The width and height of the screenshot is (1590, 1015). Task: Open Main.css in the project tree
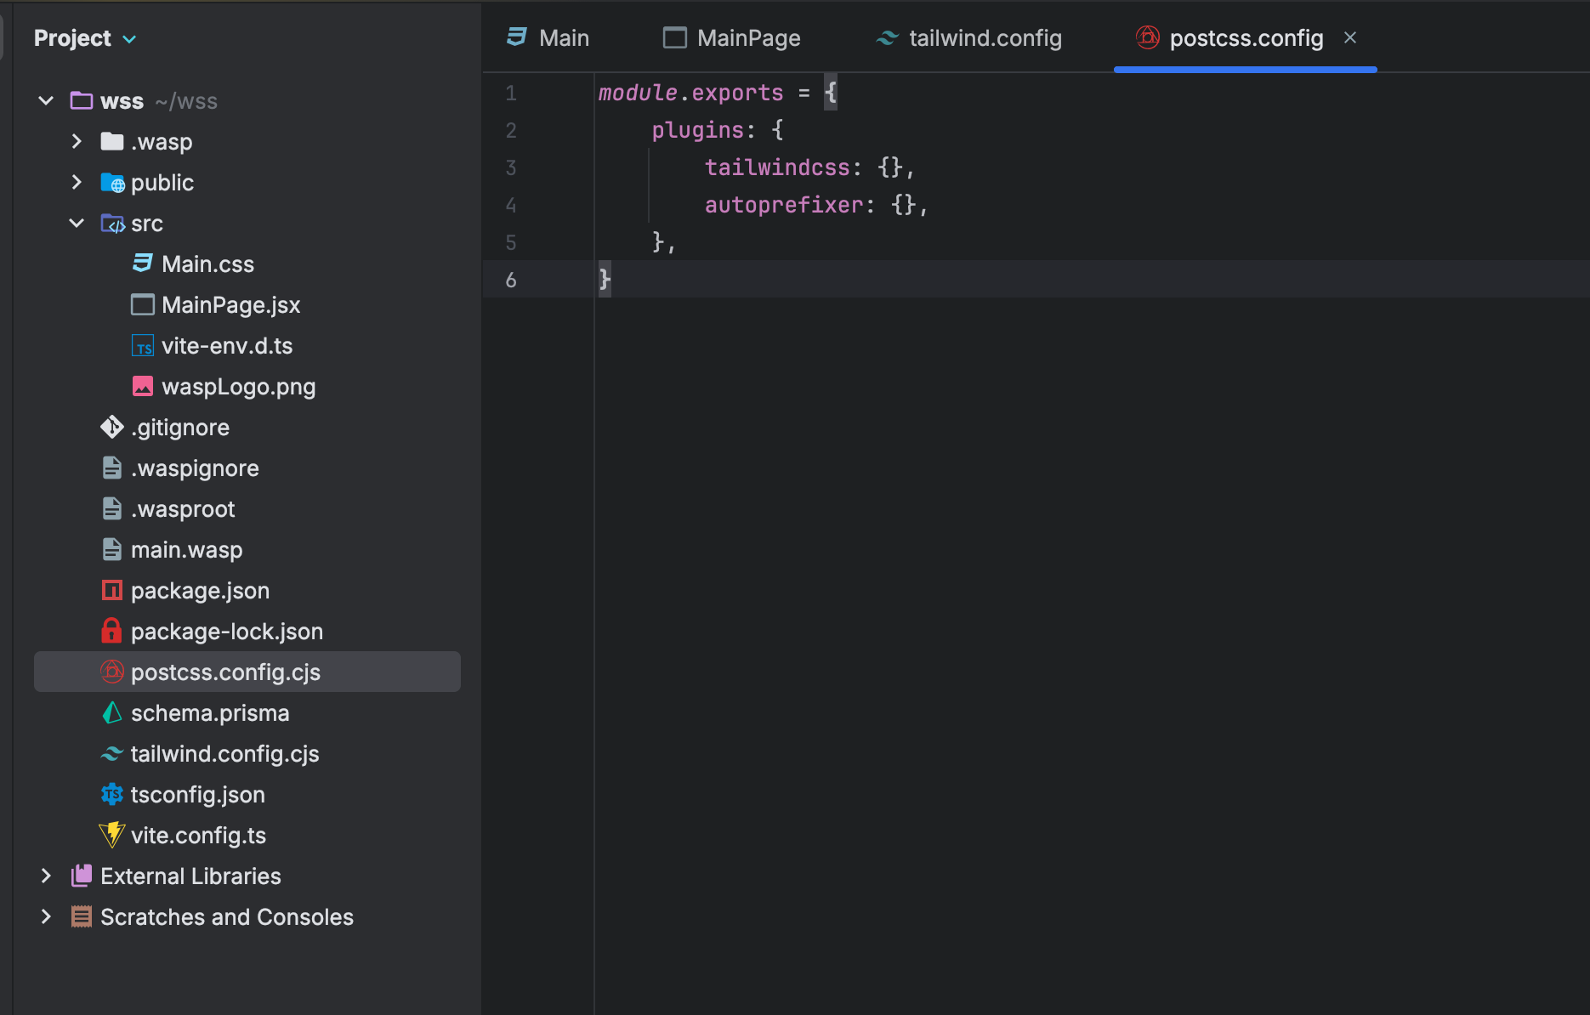[207, 264]
